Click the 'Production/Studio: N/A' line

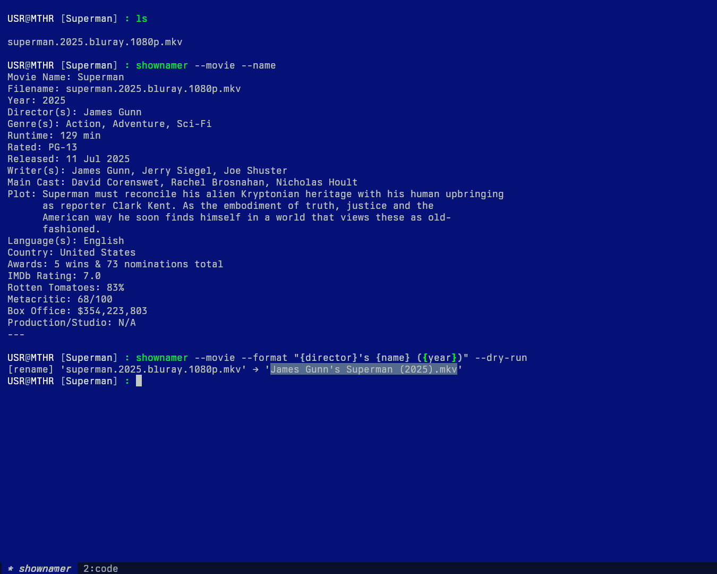pos(72,323)
